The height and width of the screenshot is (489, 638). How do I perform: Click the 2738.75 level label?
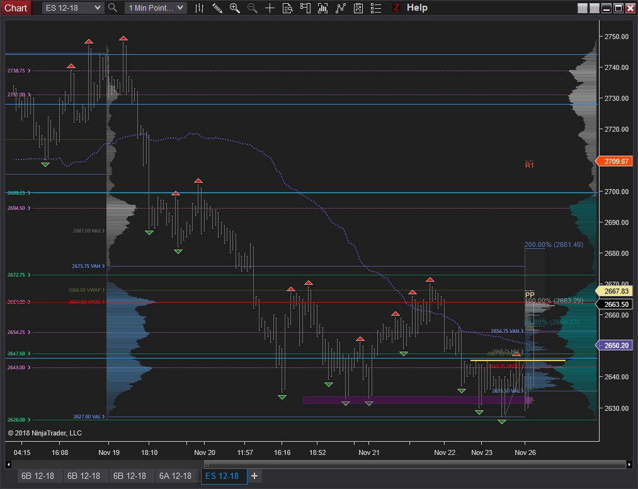(x=19, y=71)
